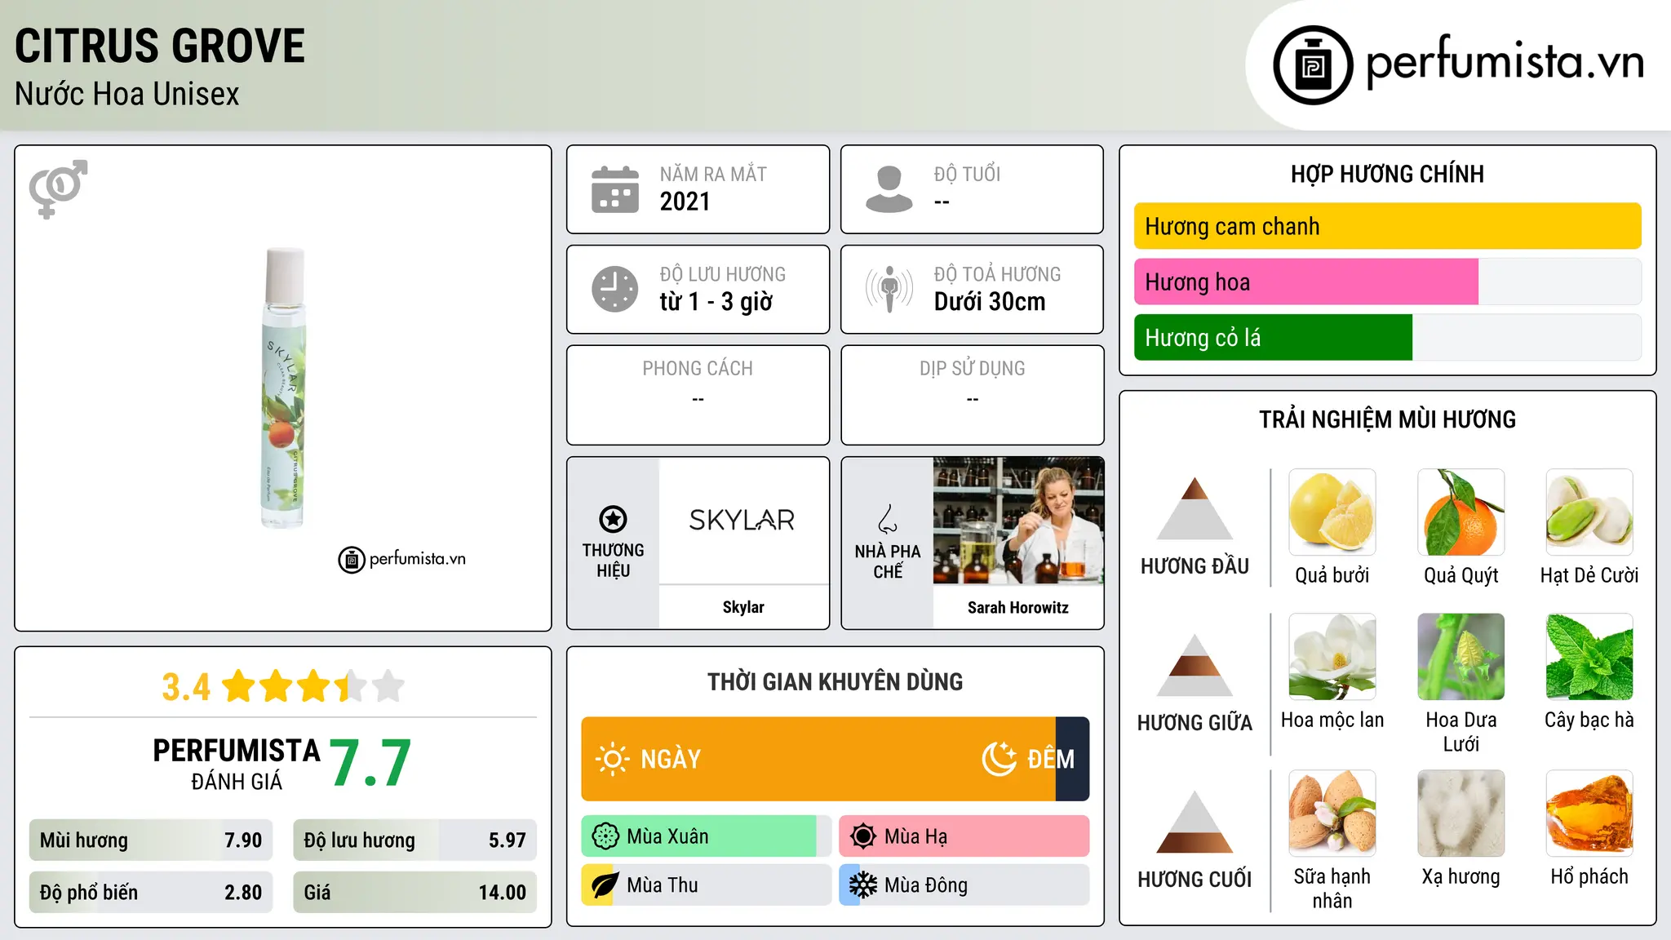Click the star badge icon above Thương hiệu

(613, 519)
